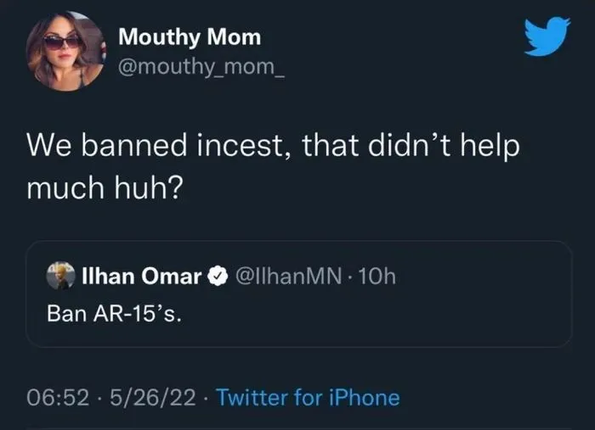Click the dot separator before Twitter for iPhone
The width and height of the screenshot is (595, 430).
(207, 396)
